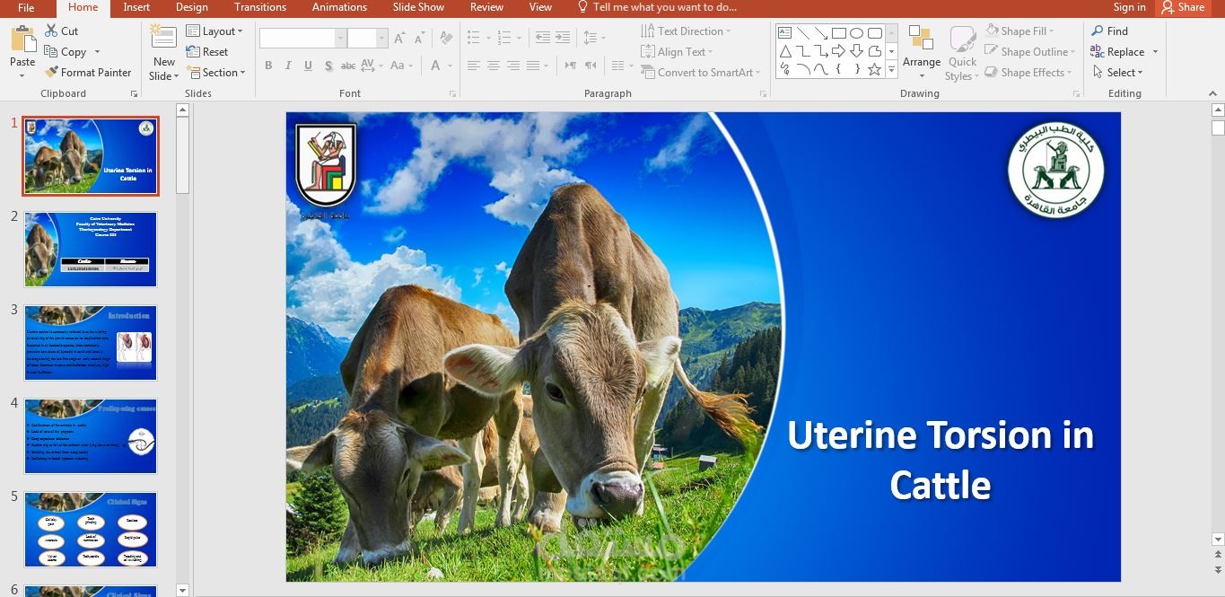Activate the Format Painter brush
Viewport: 1225px width, 597px height.
[x=87, y=73]
